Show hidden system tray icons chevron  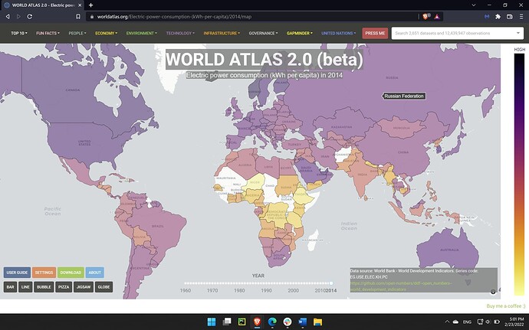tap(447, 322)
